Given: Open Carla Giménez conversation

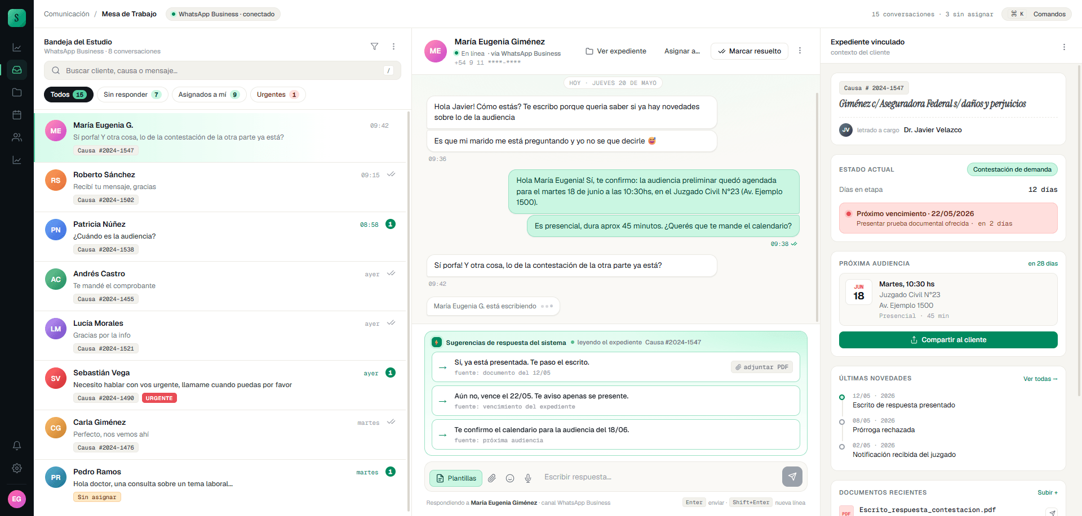Looking at the screenshot, I should [x=220, y=435].
